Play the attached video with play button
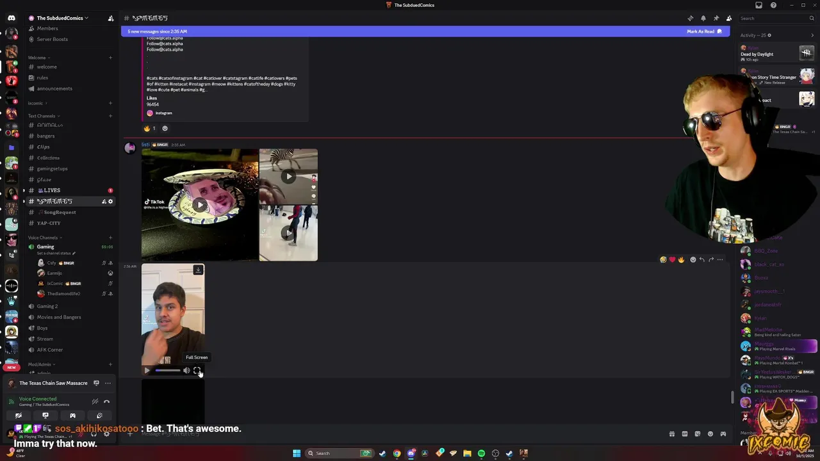 tap(147, 371)
